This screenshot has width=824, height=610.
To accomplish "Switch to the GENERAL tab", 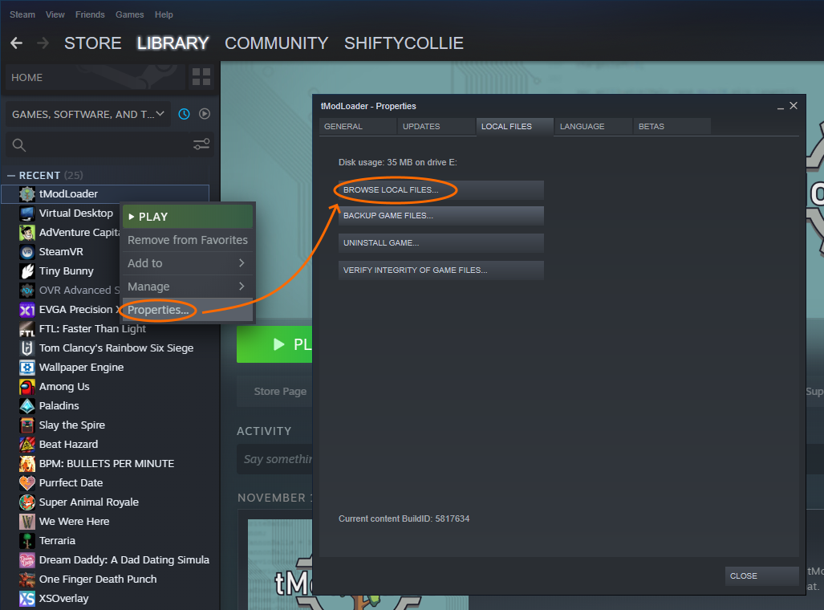I will (358, 127).
